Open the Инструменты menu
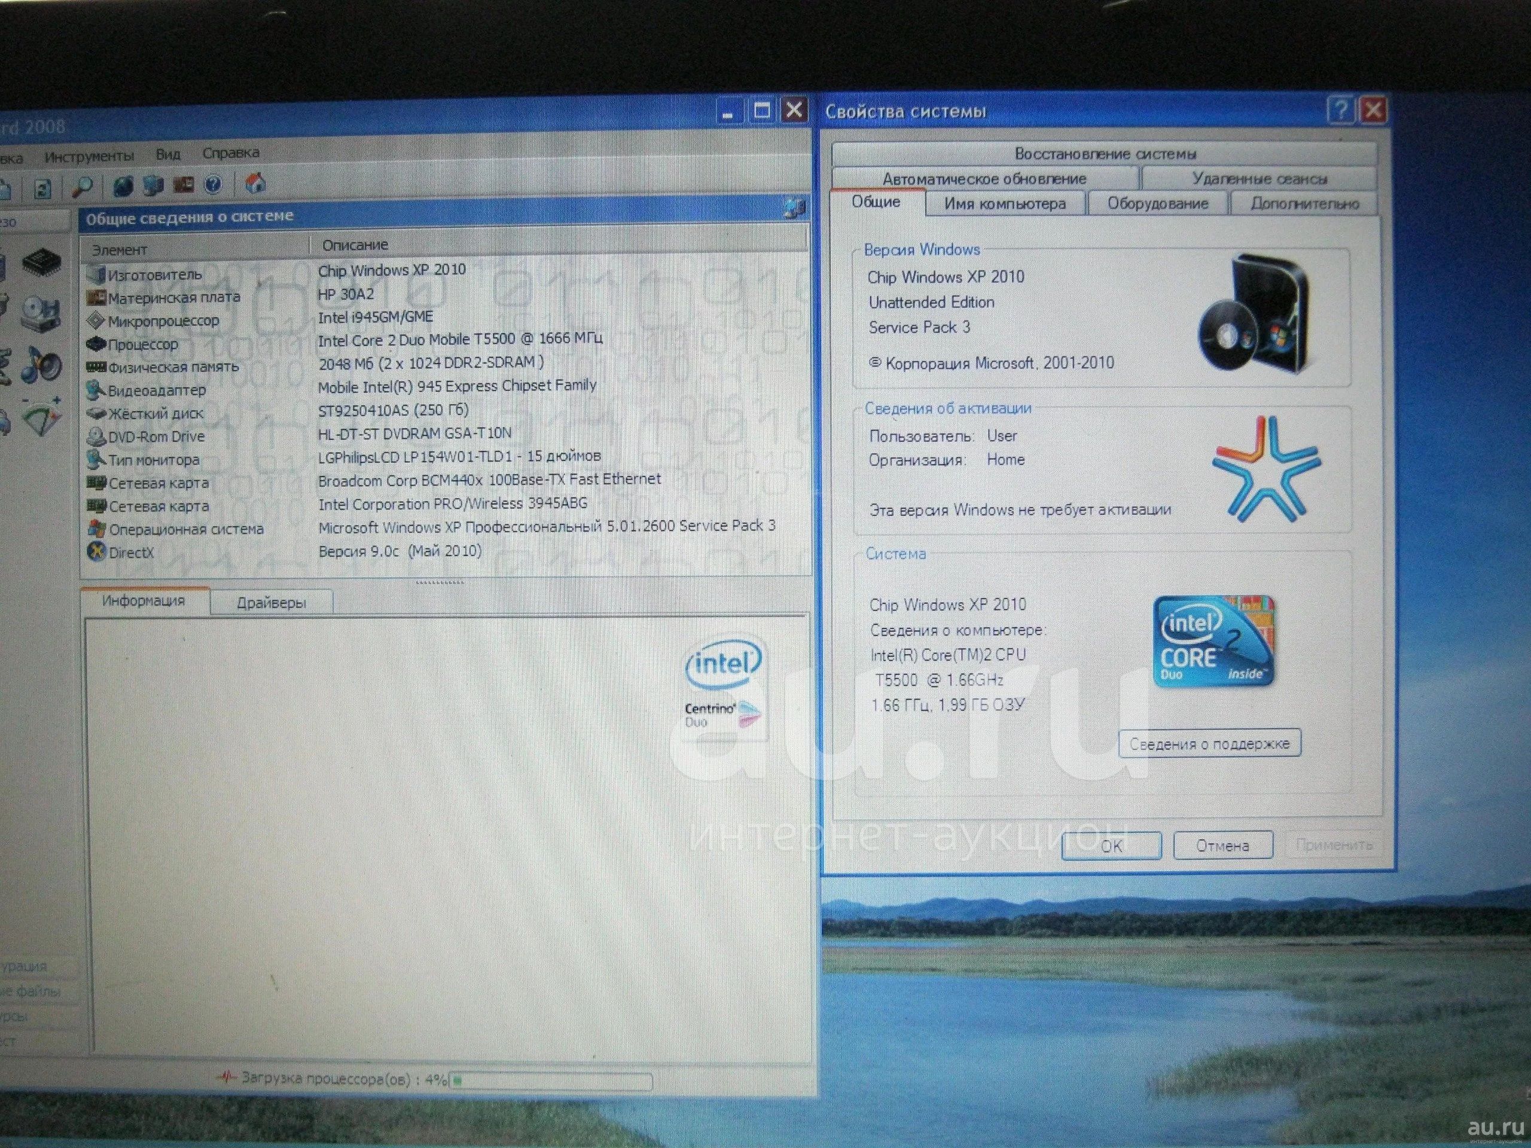1531x1148 pixels. [x=89, y=157]
